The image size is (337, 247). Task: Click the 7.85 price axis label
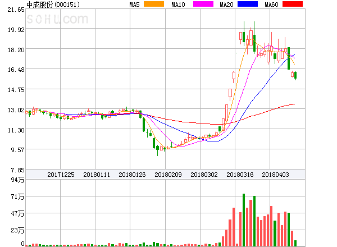pos(17,170)
